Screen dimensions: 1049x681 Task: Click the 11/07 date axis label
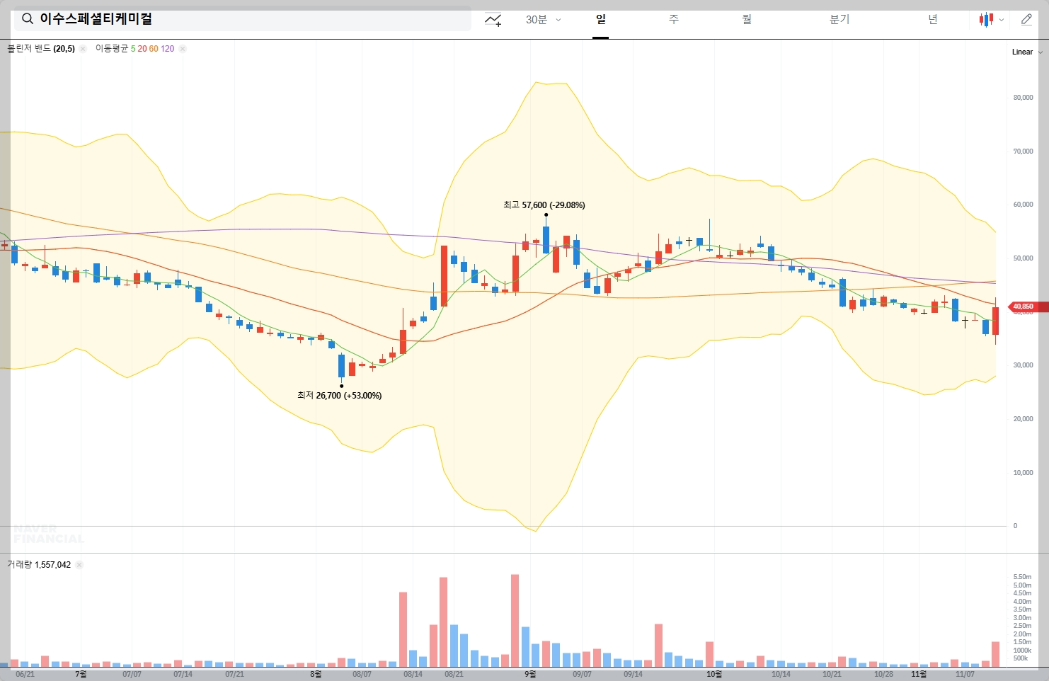[965, 674]
